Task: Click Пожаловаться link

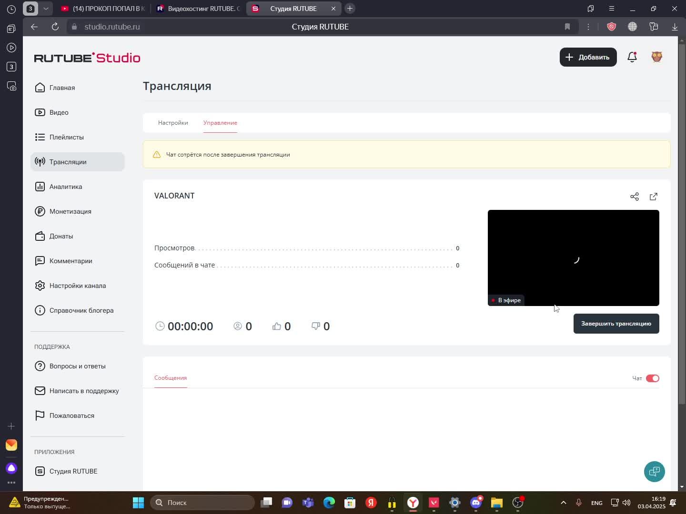Action: (x=77, y=415)
